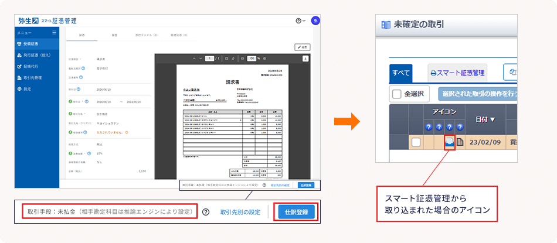Click help icon above the import icon
The width and height of the screenshot is (557, 243).
coord(450,127)
